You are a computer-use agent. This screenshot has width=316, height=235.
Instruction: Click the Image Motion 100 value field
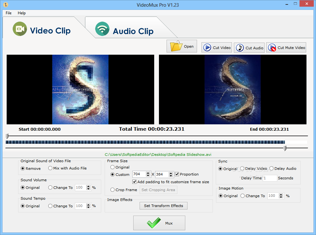pos(273,196)
